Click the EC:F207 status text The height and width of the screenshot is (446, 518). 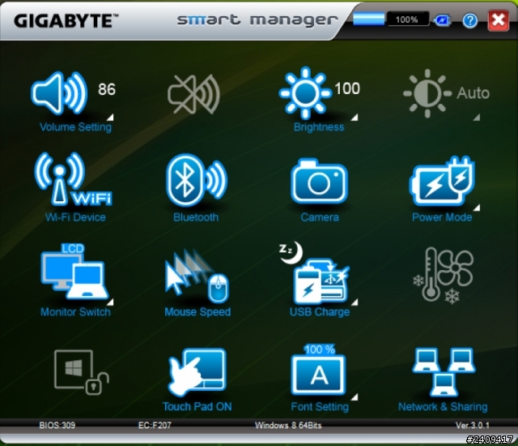(155, 425)
